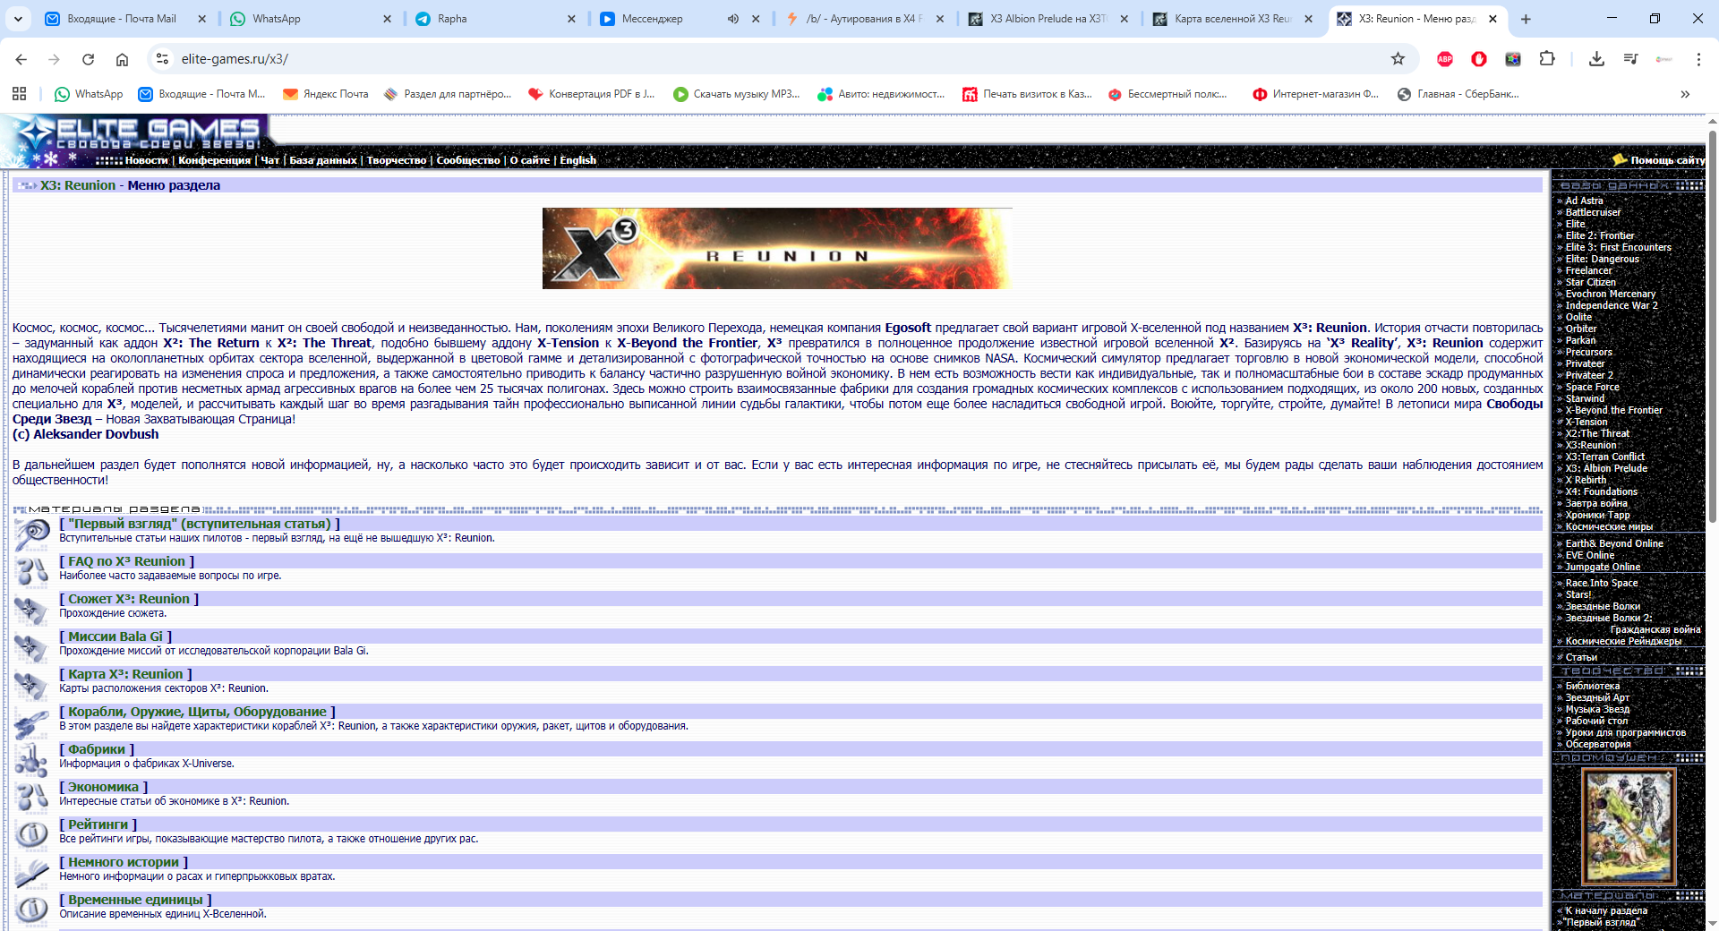
Task: Switch to the WhatsApp tab
Action: coord(307,19)
